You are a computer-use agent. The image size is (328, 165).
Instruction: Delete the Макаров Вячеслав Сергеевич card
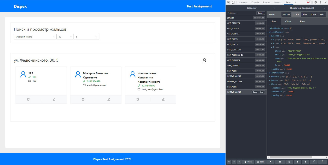(83, 99)
